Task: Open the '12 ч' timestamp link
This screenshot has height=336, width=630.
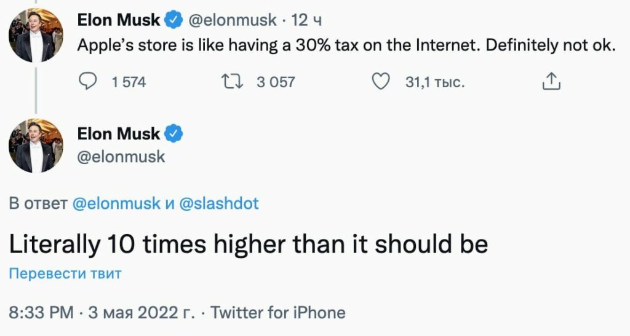Action: (306, 20)
